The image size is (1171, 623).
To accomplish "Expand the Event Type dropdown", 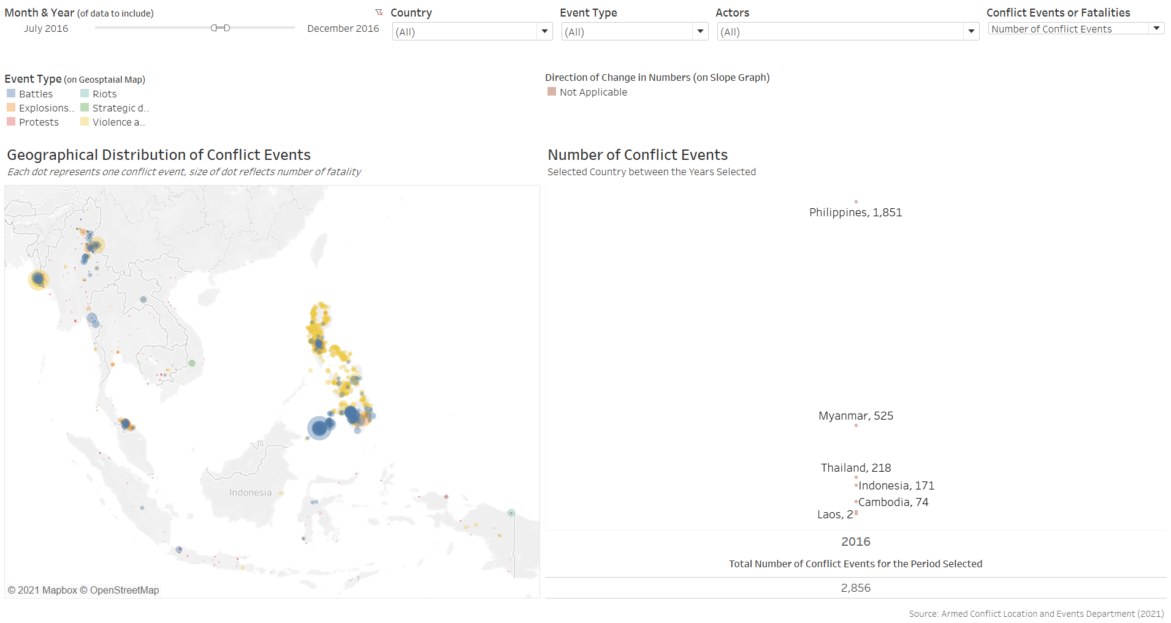I will point(700,31).
